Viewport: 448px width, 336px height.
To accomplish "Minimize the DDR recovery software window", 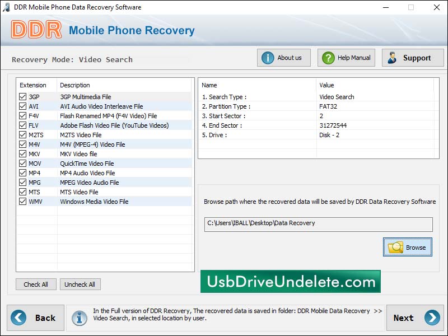I will [x=386, y=7].
